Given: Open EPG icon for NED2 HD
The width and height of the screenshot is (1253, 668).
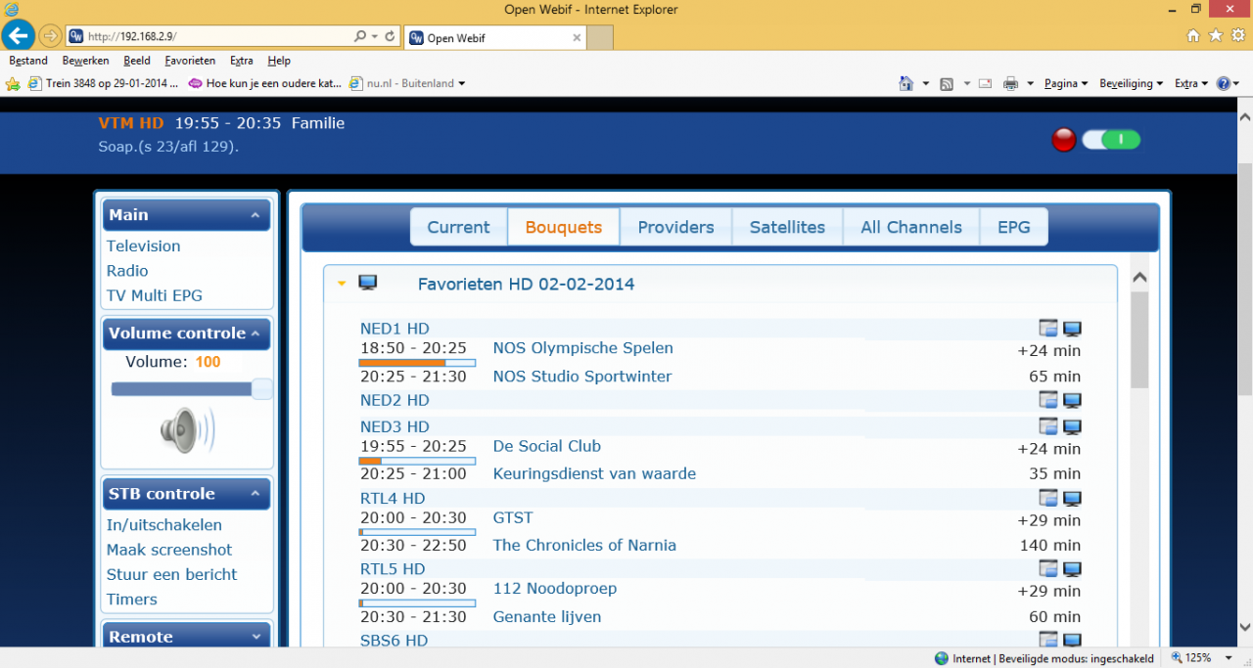Looking at the screenshot, I should (x=1048, y=400).
